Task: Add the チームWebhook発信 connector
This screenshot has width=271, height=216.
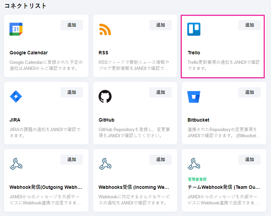Action: (x=249, y=159)
